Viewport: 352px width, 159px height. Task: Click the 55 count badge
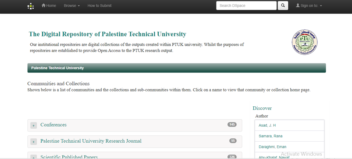pyautogui.click(x=233, y=141)
